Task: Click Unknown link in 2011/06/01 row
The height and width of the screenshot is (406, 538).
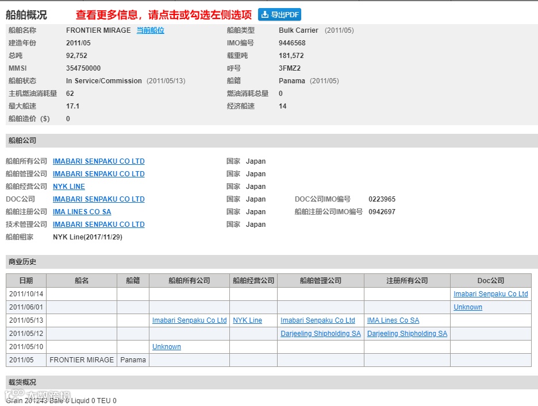Action: 468,307
